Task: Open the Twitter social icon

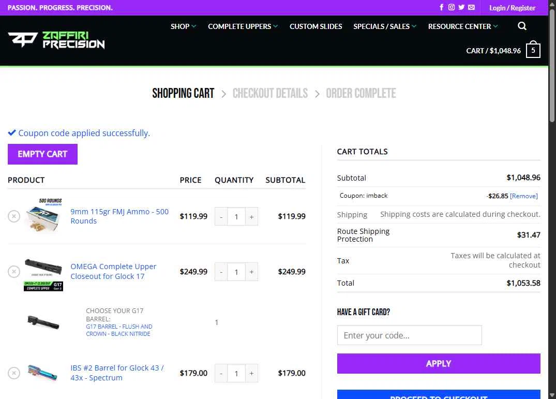Action: (x=461, y=7)
